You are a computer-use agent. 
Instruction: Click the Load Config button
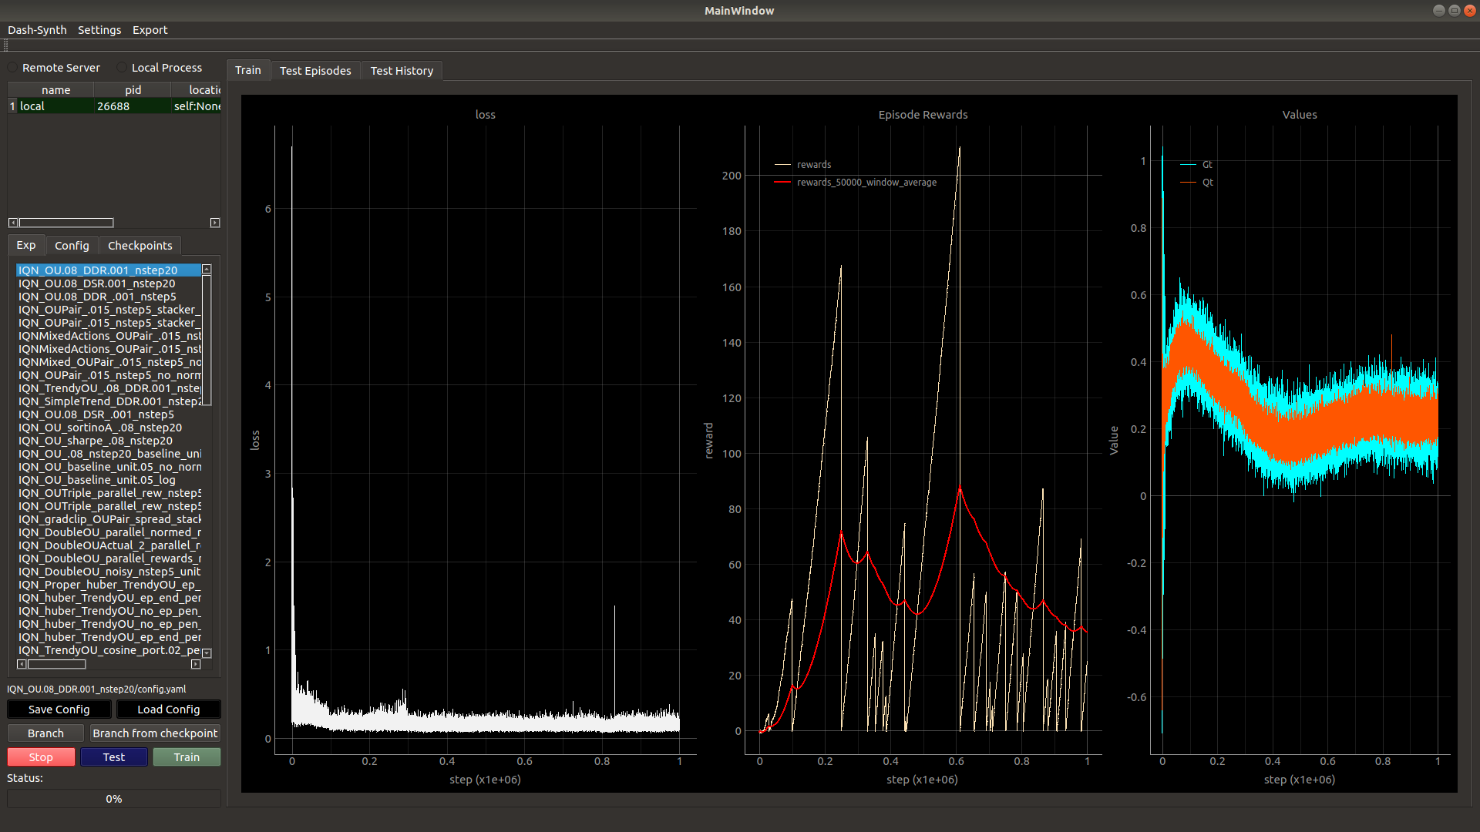pos(169,710)
